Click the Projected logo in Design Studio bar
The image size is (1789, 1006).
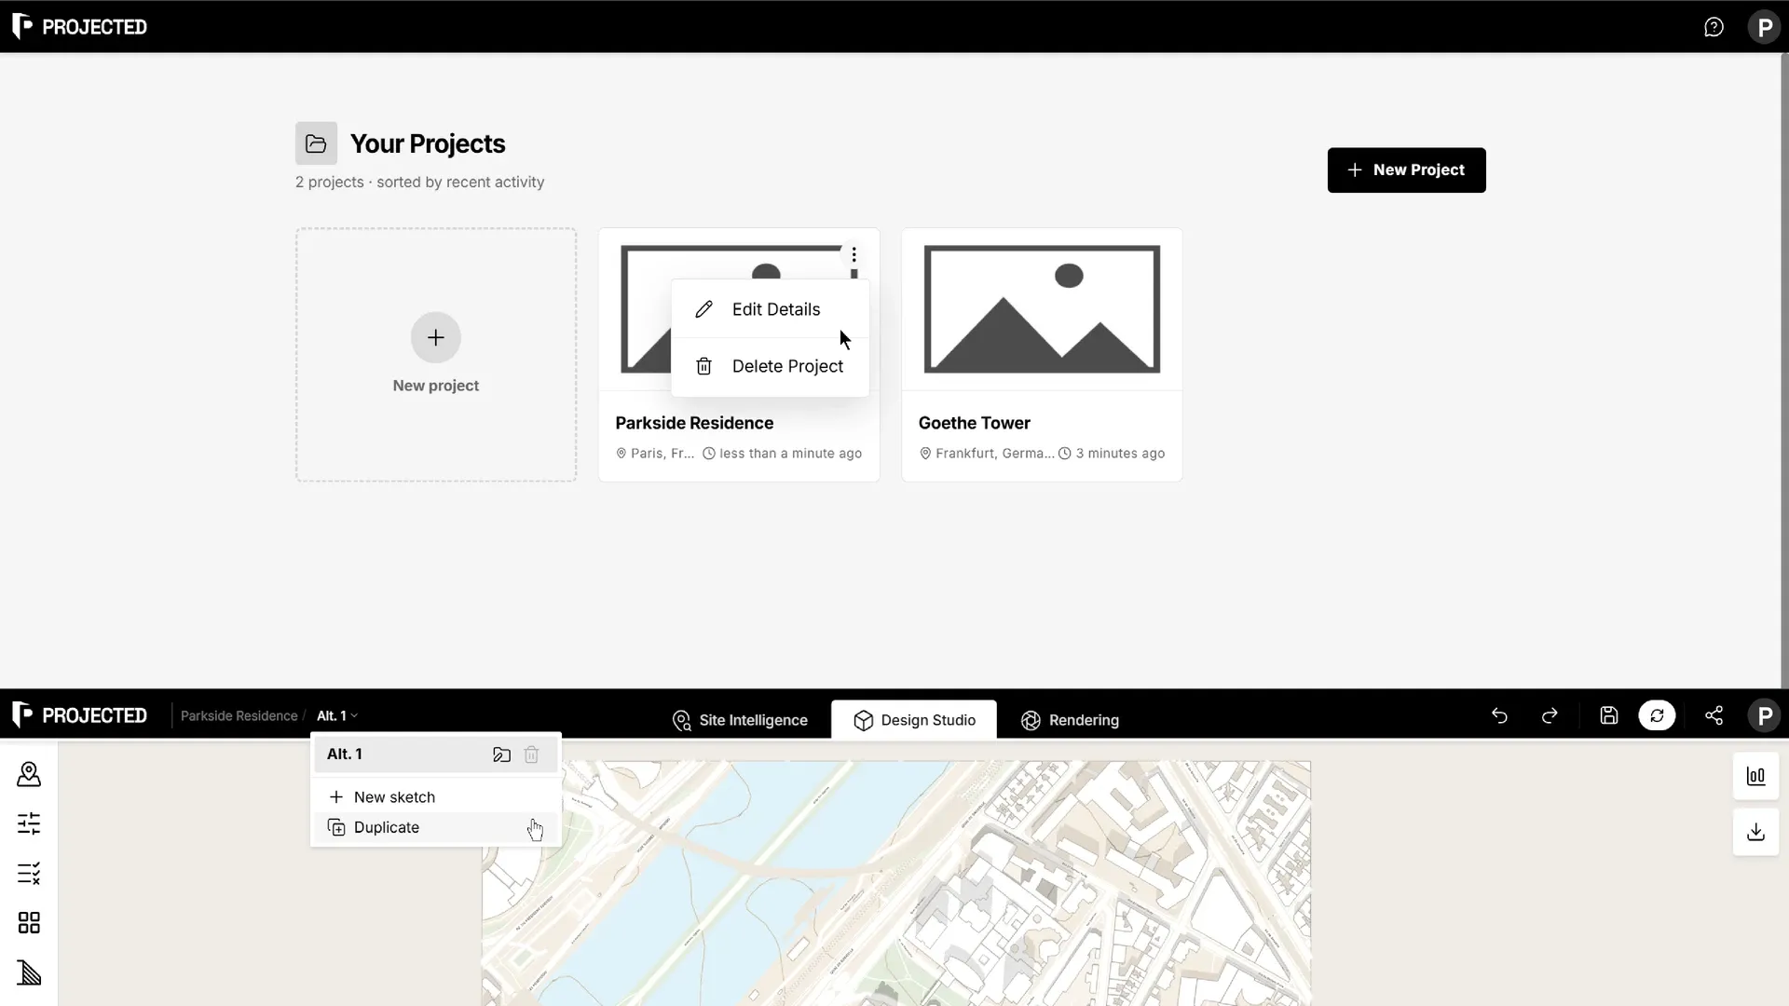click(80, 715)
